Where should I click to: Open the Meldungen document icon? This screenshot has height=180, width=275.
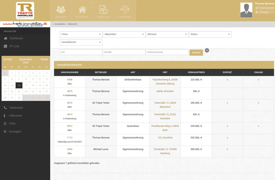point(104,10)
